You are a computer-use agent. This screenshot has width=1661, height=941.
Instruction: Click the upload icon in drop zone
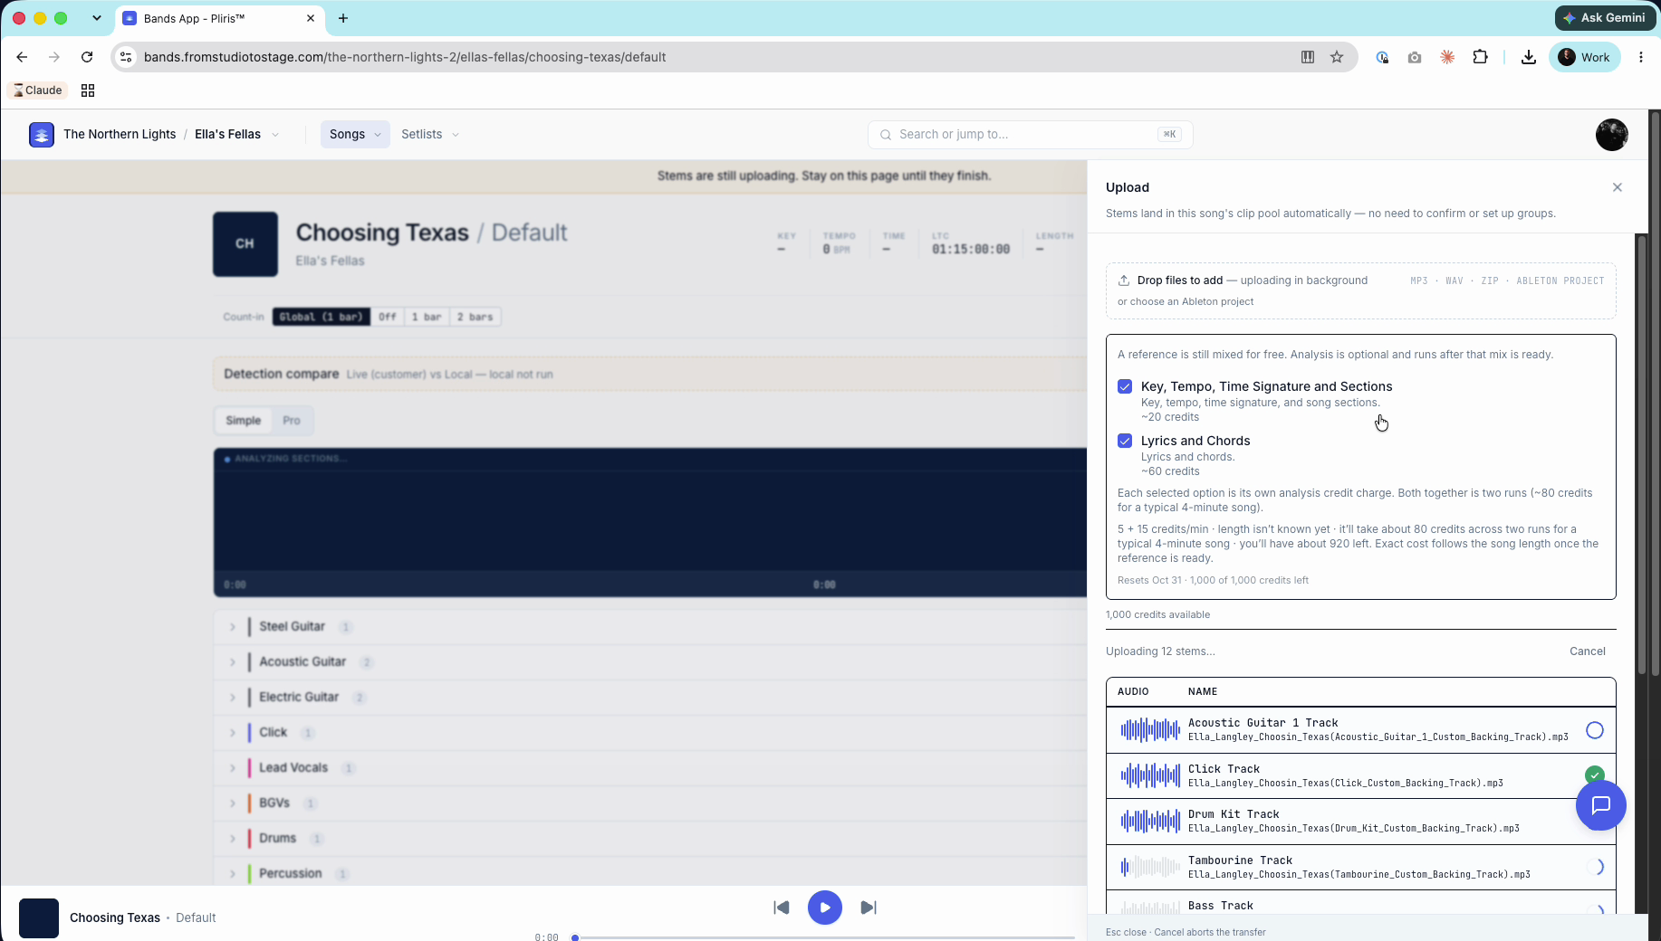tap(1124, 280)
